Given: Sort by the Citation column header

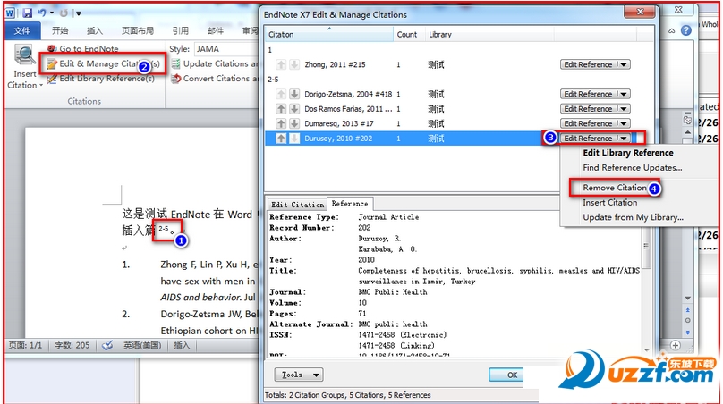Looking at the screenshot, I should 329,34.
